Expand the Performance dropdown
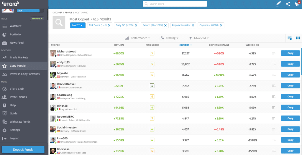 tap(137, 38)
